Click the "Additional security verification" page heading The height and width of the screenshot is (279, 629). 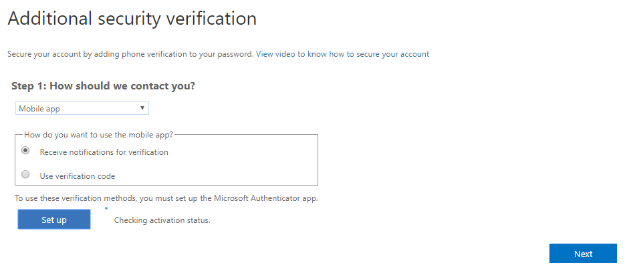coord(132,19)
